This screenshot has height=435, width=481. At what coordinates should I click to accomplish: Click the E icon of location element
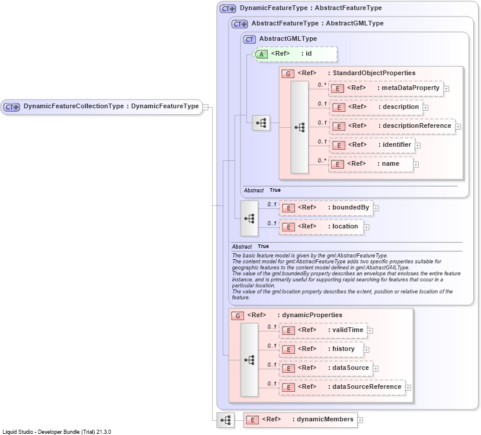(x=288, y=227)
